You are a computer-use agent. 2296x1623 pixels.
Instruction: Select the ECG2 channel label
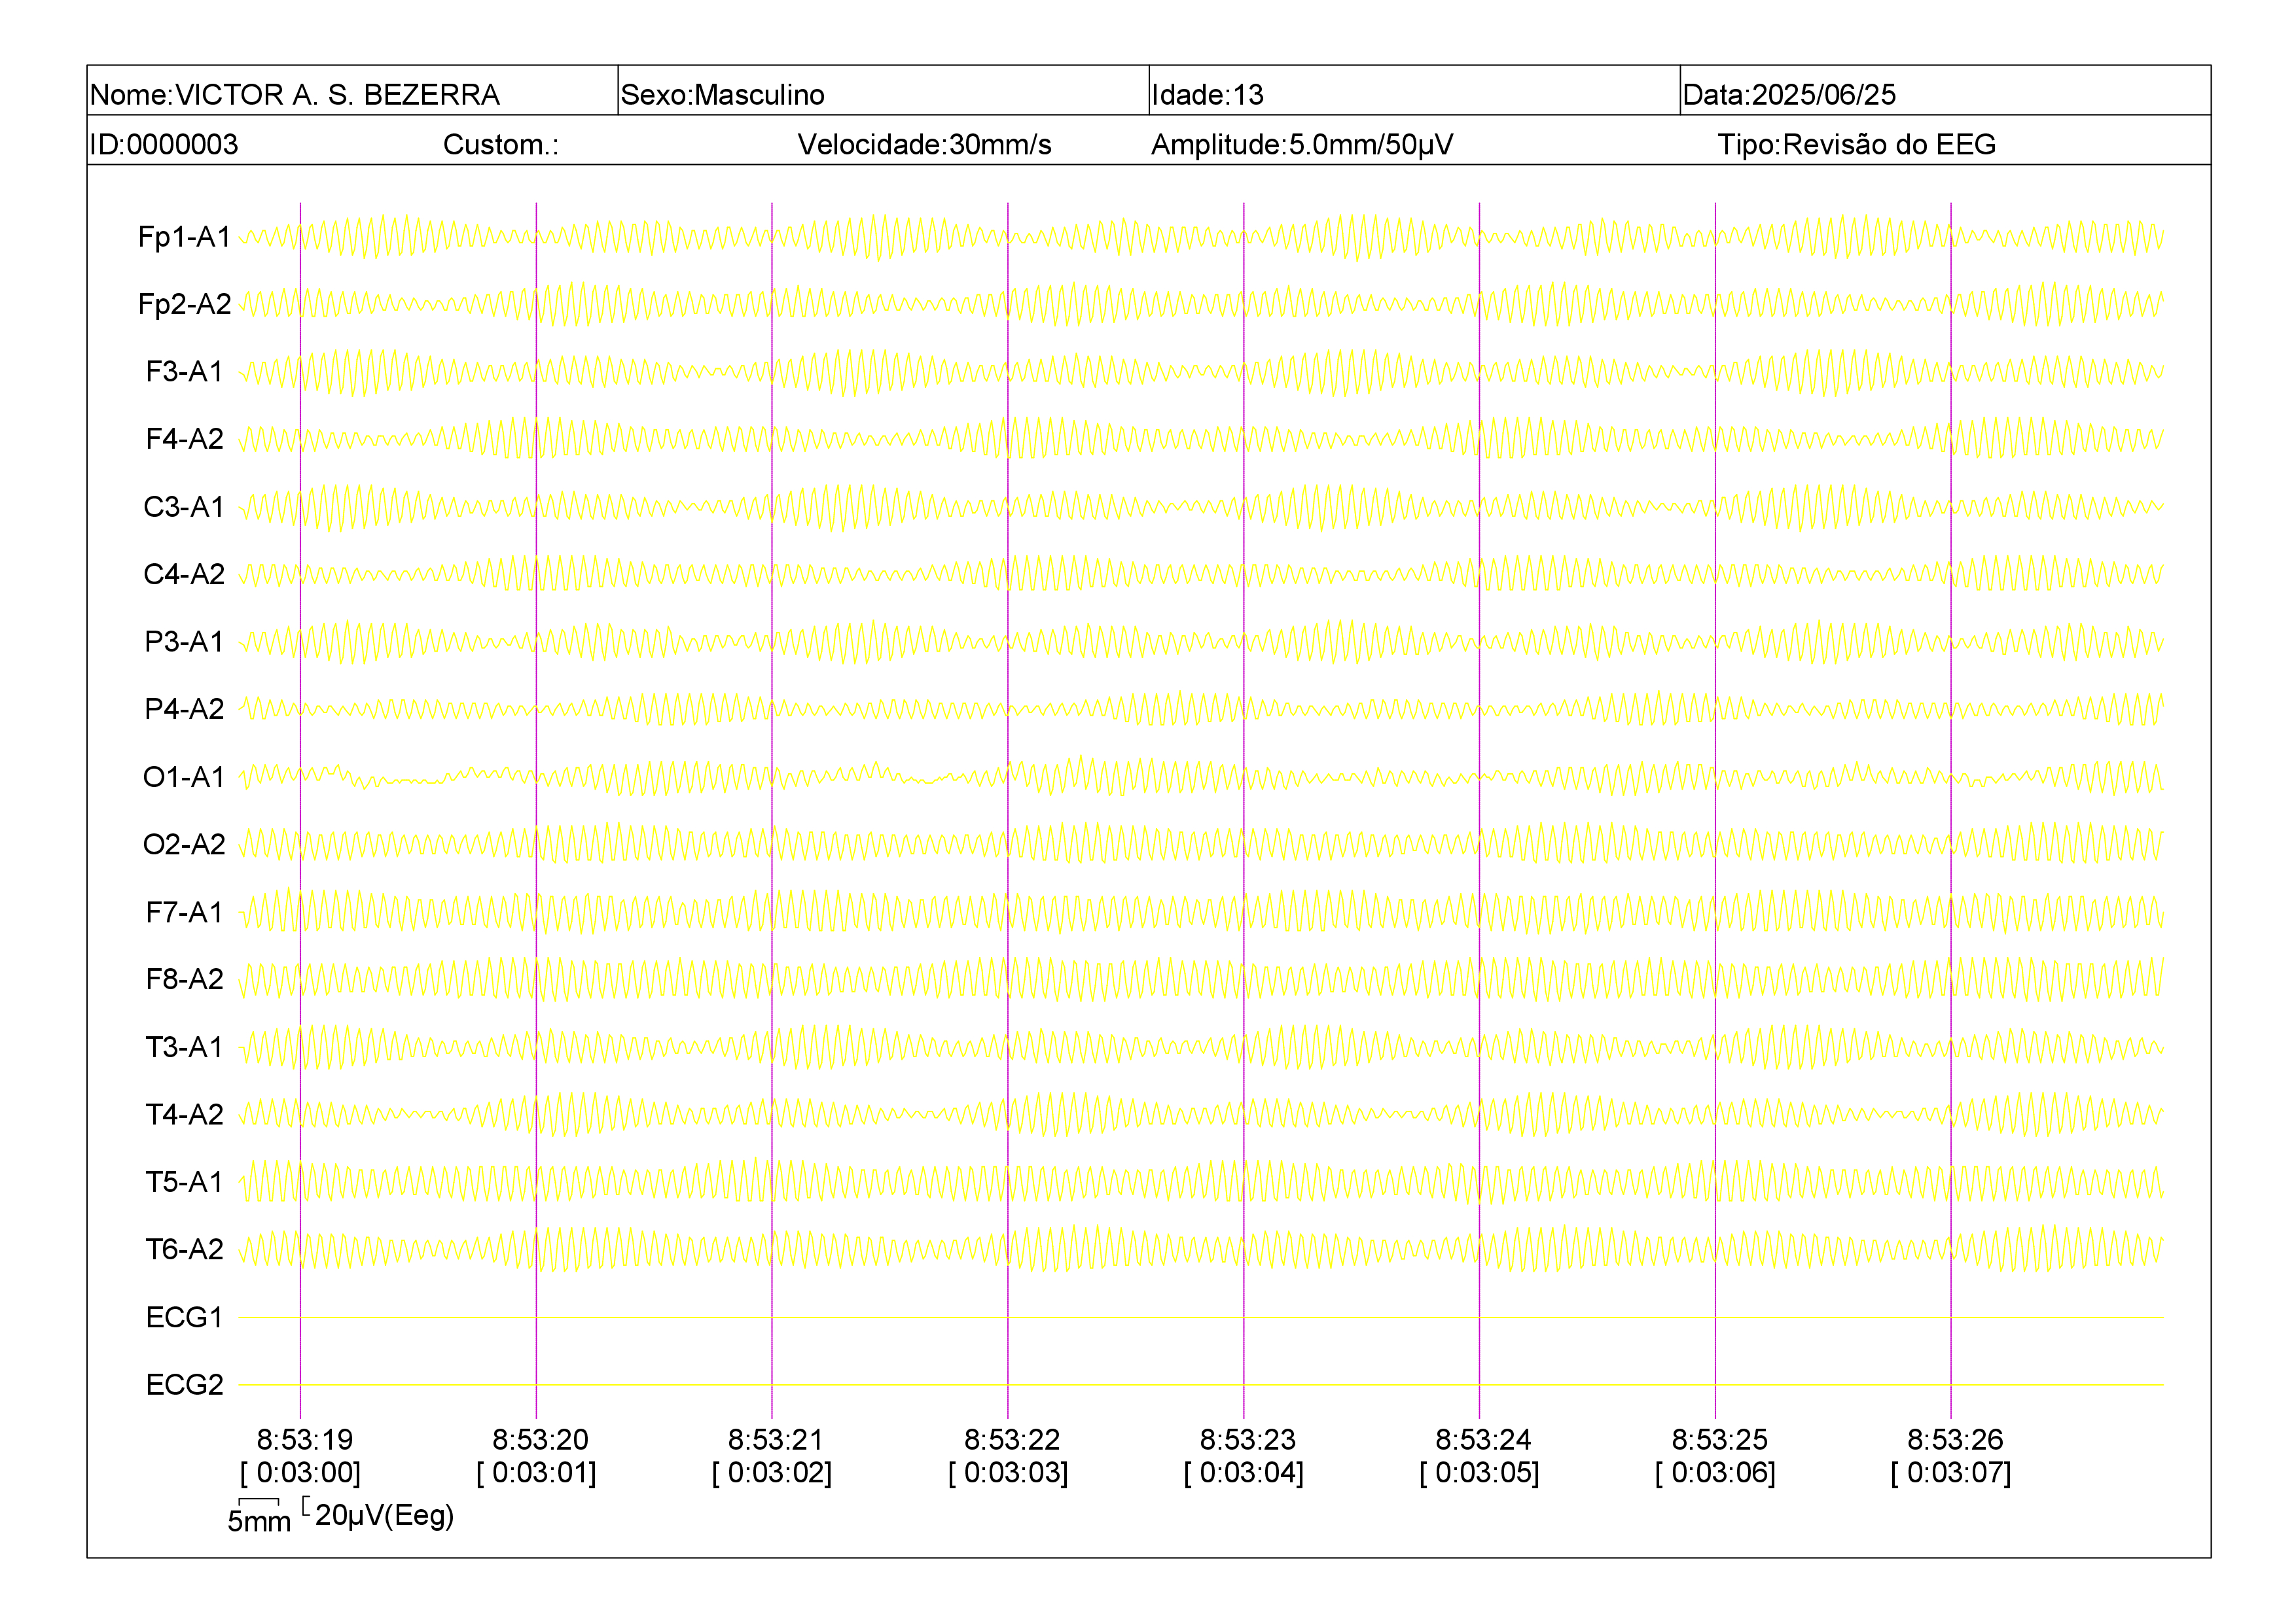[x=184, y=1384]
